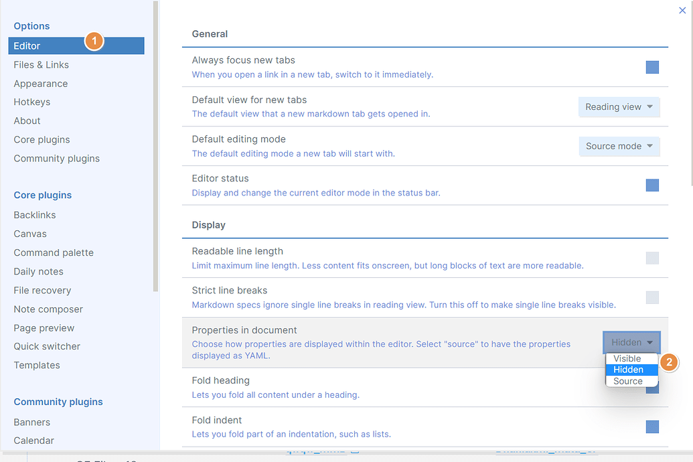Enable Strict line breaks
This screenshot has width=693, height=462.
[x=652, y=297]
